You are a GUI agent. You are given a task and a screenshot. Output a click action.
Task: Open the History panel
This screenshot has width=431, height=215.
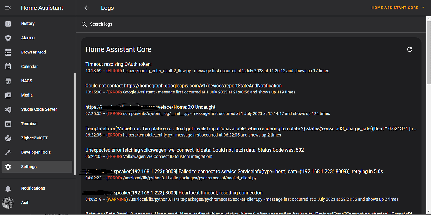pyautogui.click(x=28, y=23)
